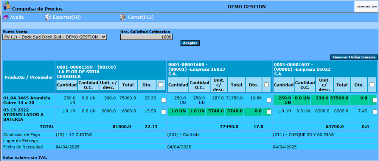Click the 'Fecha de Necesidad' row label
Image resolution: width=379 pixels, height=161 pixels.
(x=23, y=147)
